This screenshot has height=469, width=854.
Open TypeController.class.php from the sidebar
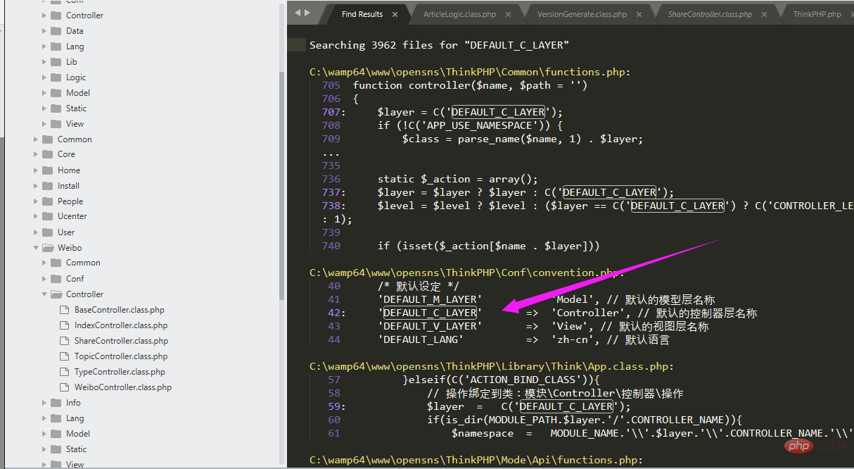click(x=120, y=372)
